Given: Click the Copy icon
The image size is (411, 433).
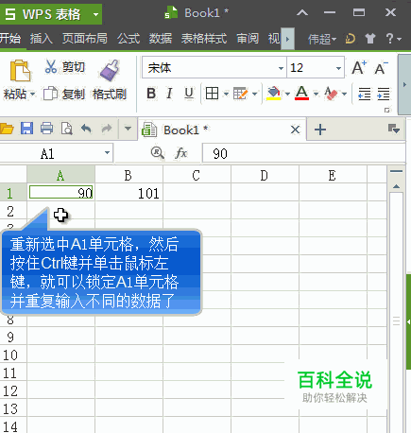Looking at the screenshot, I should (50, 94).
